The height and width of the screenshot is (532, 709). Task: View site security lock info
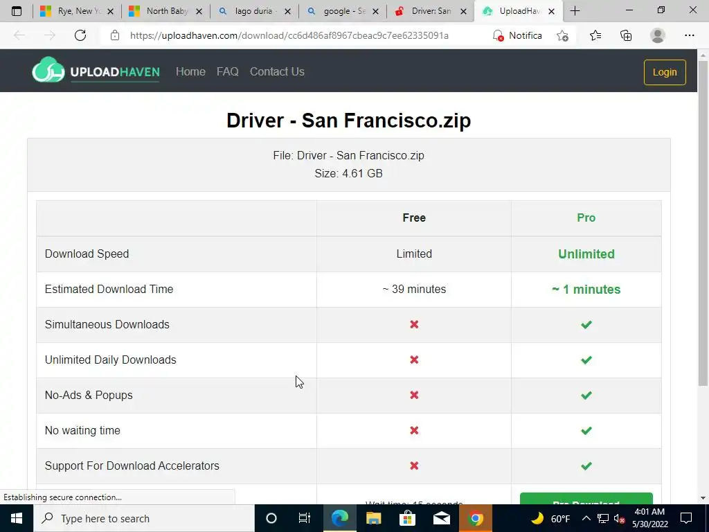click(x=115, y=35)
